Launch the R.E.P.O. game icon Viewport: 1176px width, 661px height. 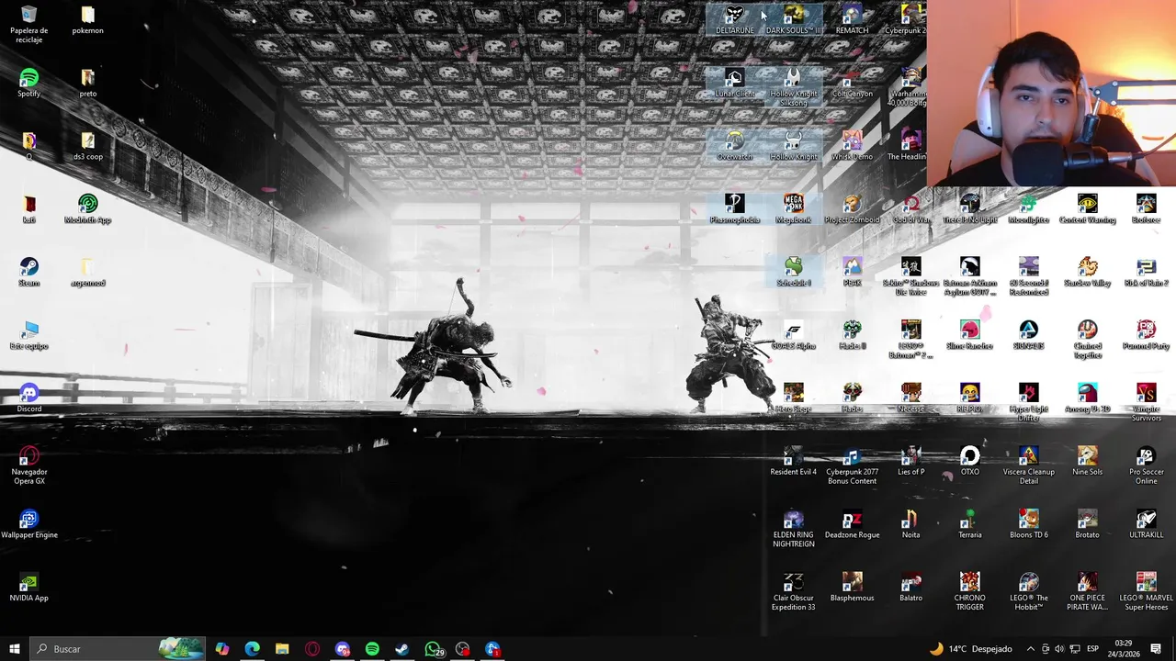(x=969, y=398)
